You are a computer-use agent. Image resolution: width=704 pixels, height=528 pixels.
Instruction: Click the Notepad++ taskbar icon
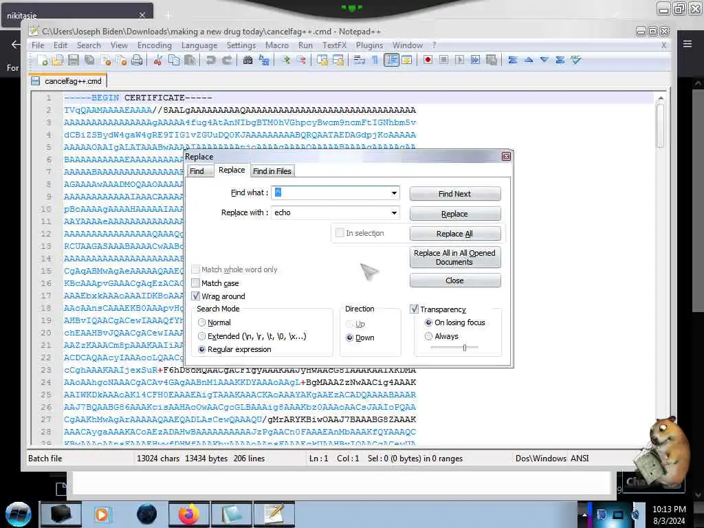coord(274,514)
